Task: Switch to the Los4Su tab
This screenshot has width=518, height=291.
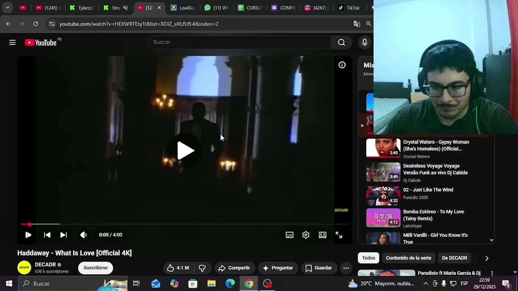Action: pyautogui.click(x=183, y=8)
